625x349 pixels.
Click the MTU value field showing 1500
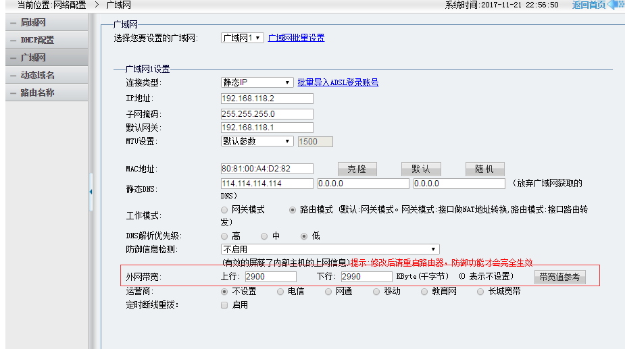(x=316, y=142)
